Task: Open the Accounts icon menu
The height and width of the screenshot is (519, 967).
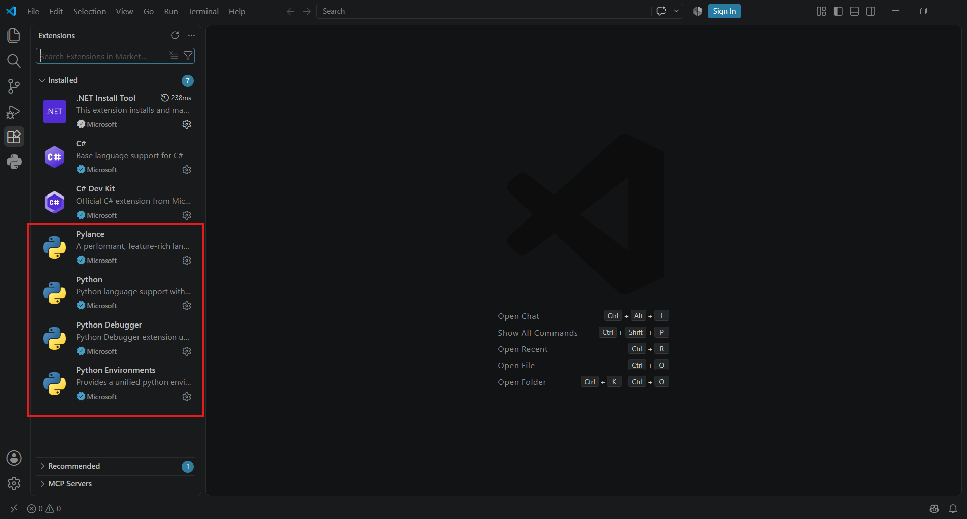Action: tap(14, 458)
